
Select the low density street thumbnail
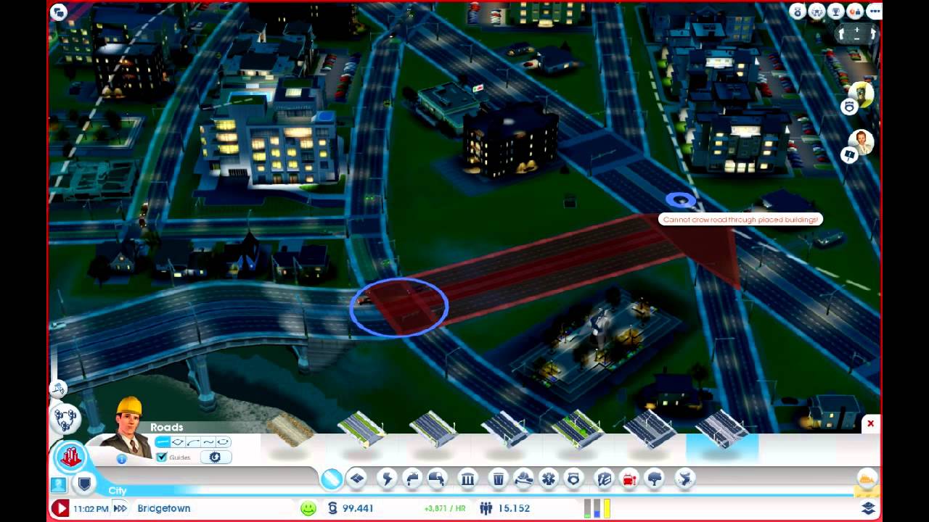pos(362,428)
